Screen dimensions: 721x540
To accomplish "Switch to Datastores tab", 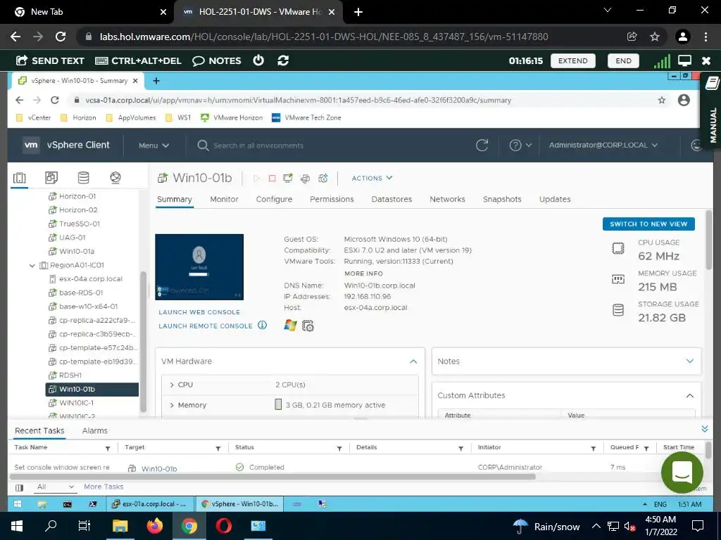I will (x=391, y=199).
